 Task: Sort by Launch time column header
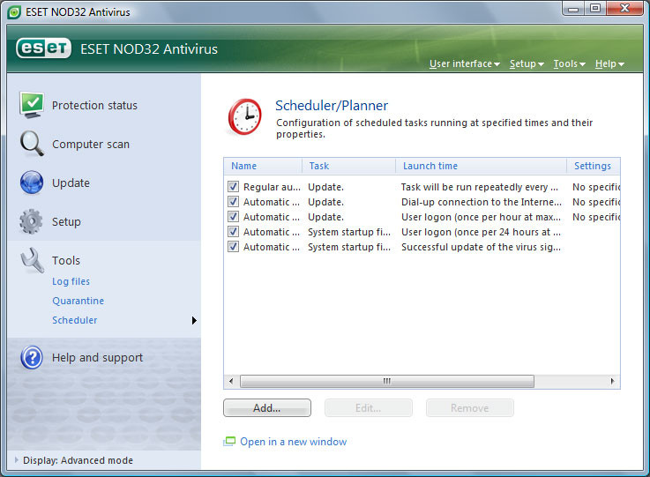point(481,166)
